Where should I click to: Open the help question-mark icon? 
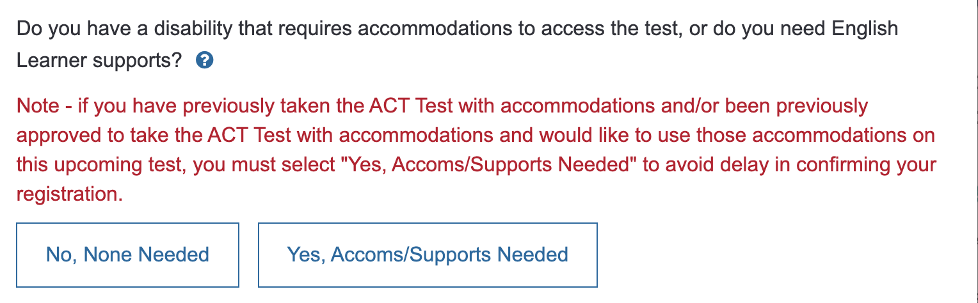pyautogui.click(x=205, y=61)
